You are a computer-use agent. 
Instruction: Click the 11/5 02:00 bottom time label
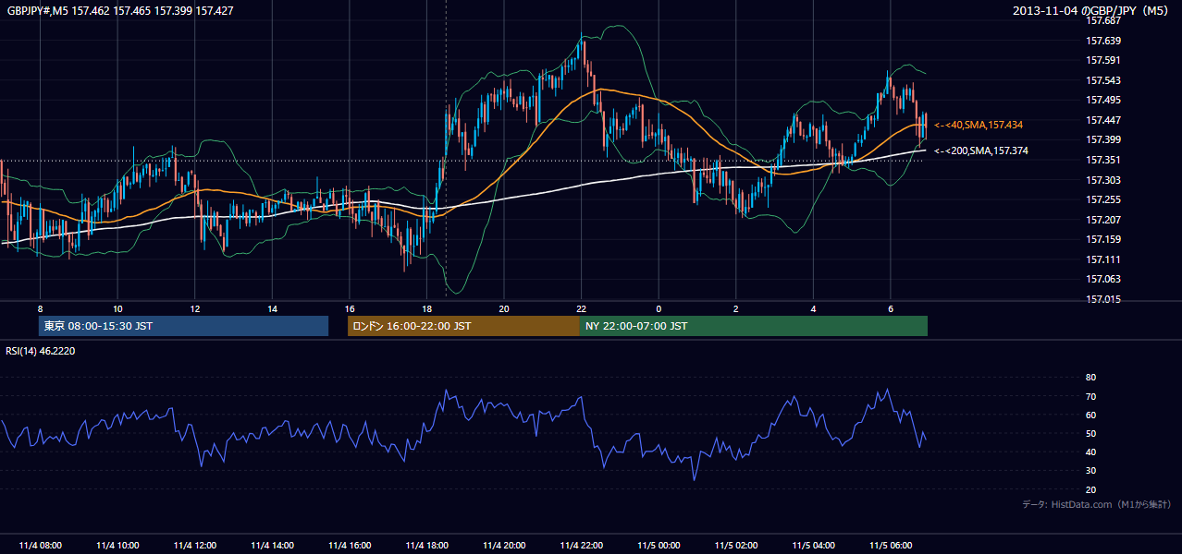click(x=736, y=546)
